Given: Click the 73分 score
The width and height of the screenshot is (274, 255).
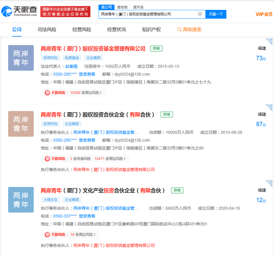Looking at the screenshot, I should point(261,58).
